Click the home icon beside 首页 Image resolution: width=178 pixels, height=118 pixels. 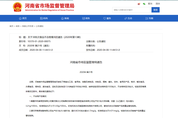20,18
